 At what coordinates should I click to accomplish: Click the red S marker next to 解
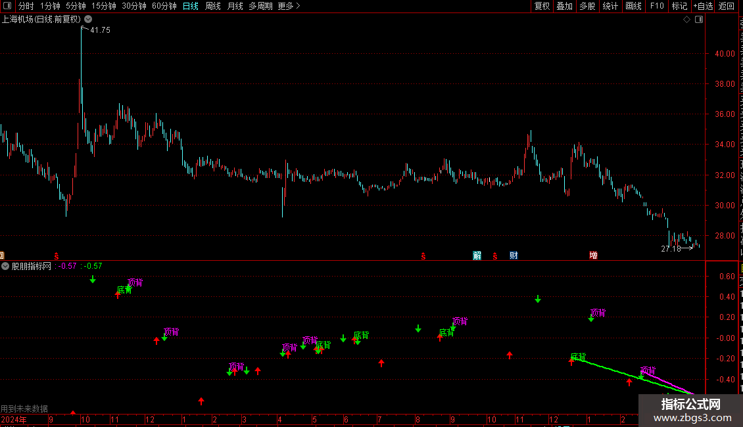pos(494,256)
